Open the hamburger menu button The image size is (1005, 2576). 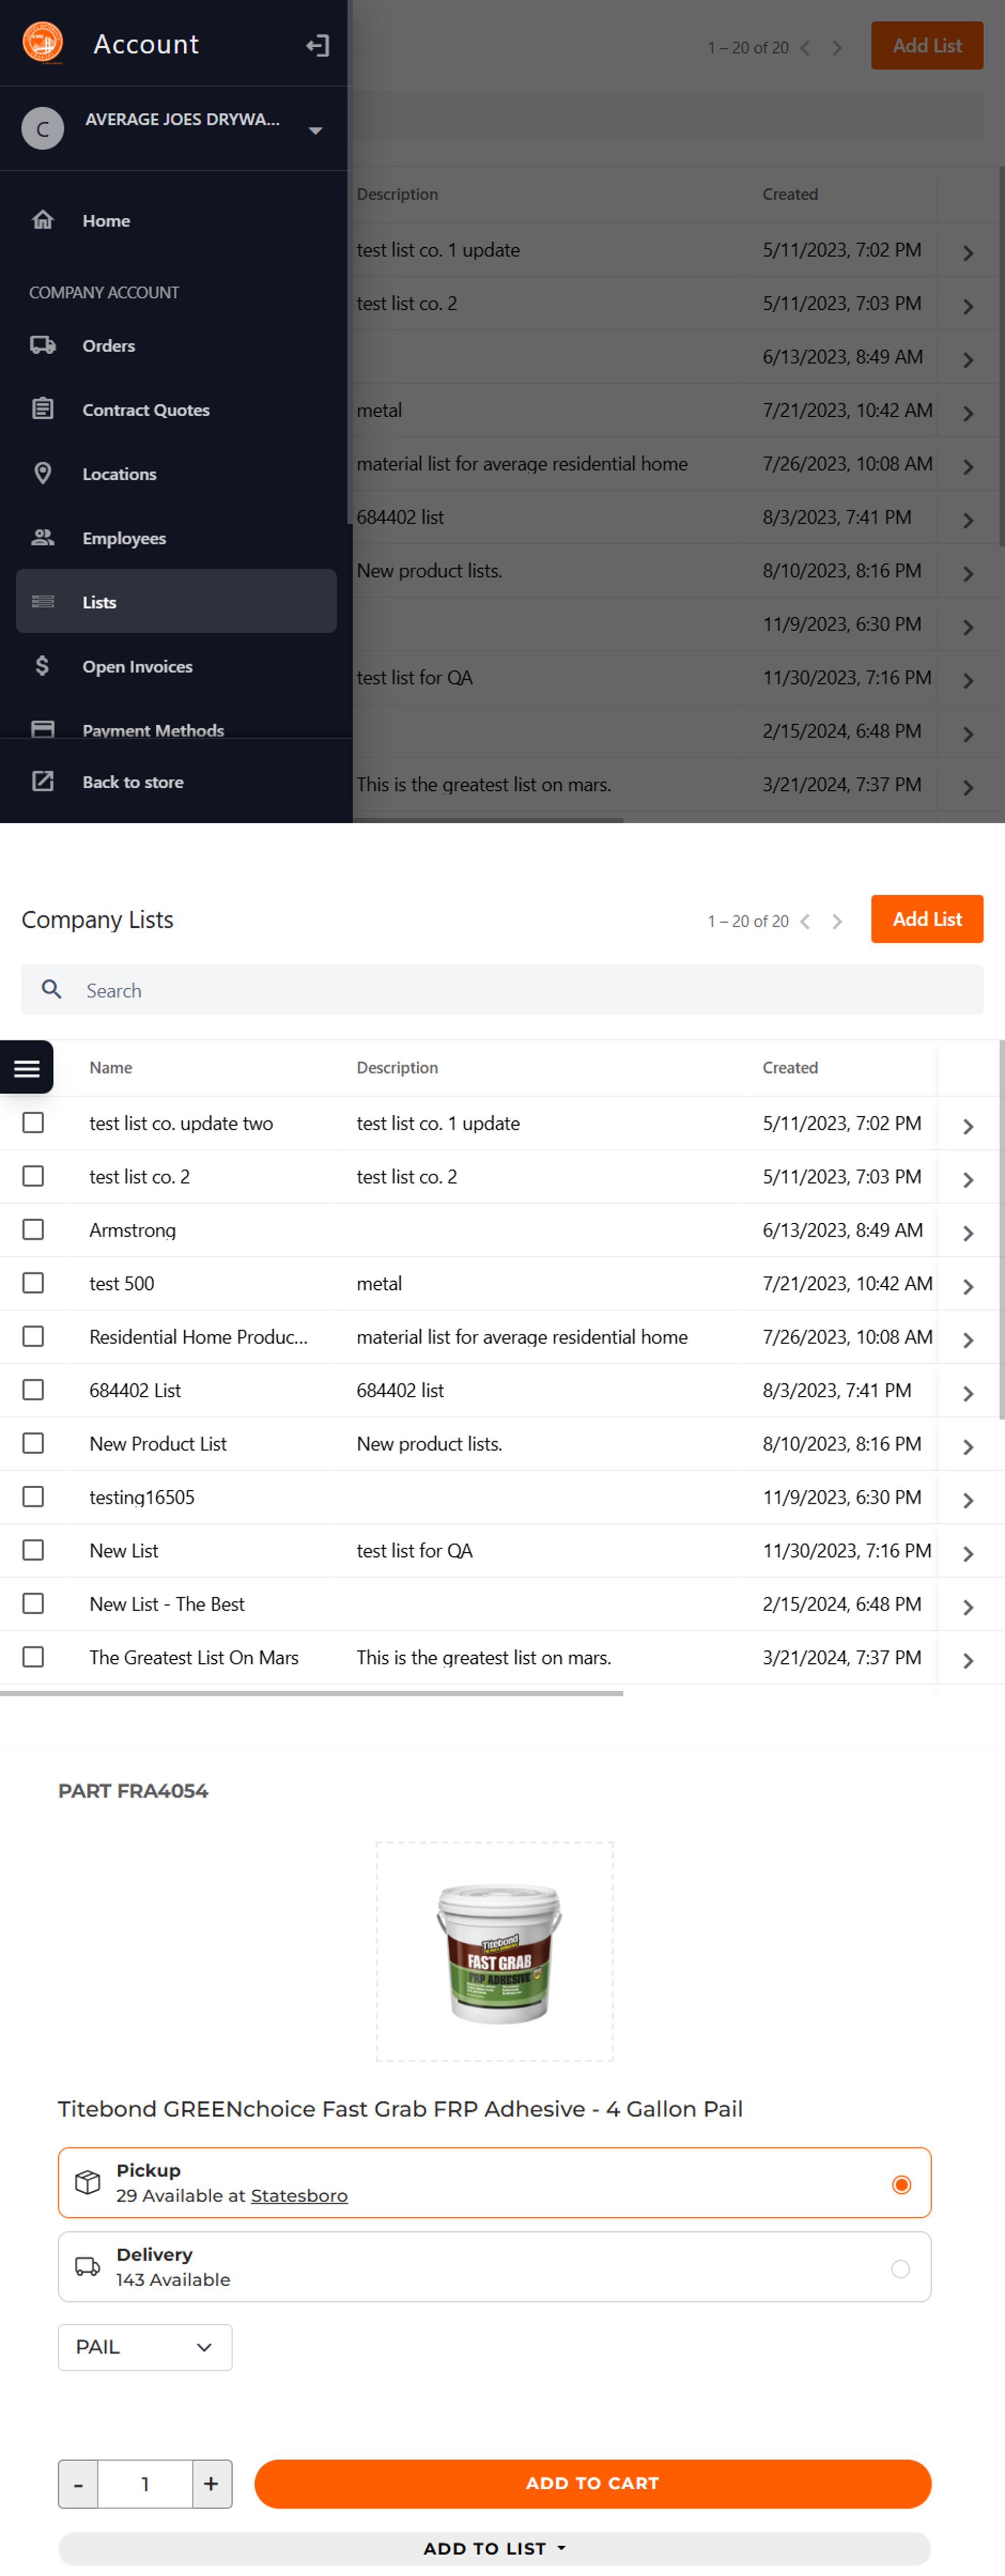tap(27, 1068)
